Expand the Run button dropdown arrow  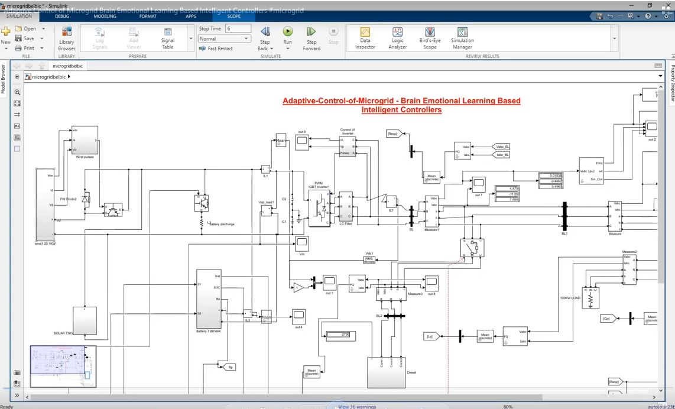288,48
